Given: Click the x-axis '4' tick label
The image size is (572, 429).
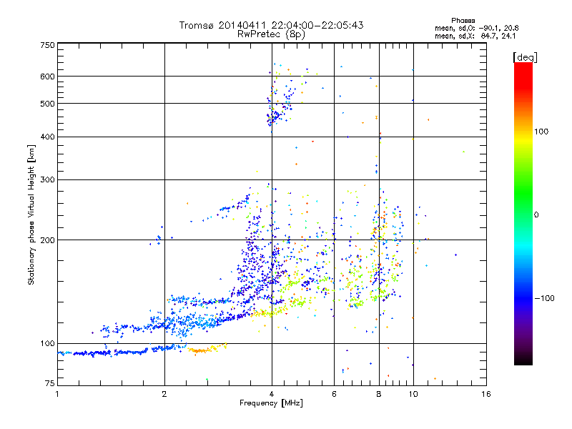Looking at the screenshot, I should (272, 394).
